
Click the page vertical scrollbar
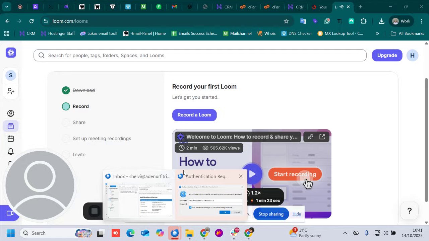(x=426, y=140)
